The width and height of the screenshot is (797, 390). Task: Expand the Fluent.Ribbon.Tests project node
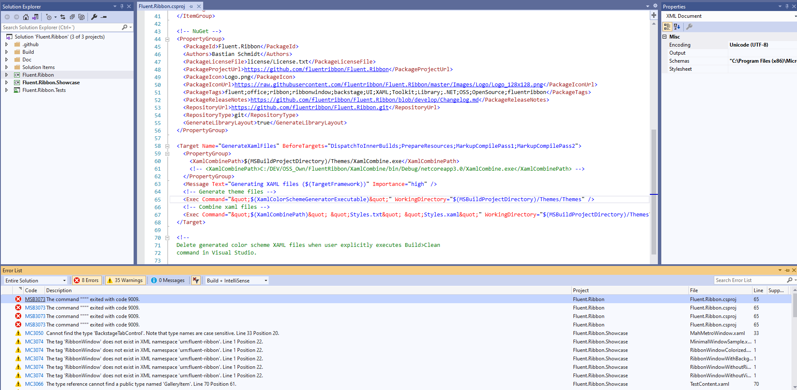[6, 90]
